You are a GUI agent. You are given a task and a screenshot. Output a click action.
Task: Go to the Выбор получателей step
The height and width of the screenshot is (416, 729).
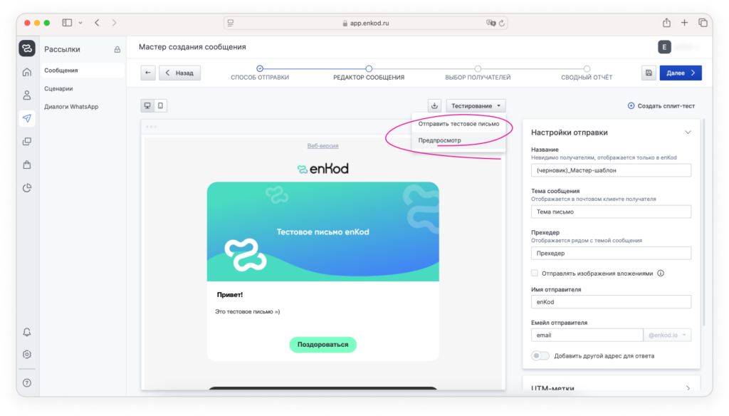tap(478, 73)
